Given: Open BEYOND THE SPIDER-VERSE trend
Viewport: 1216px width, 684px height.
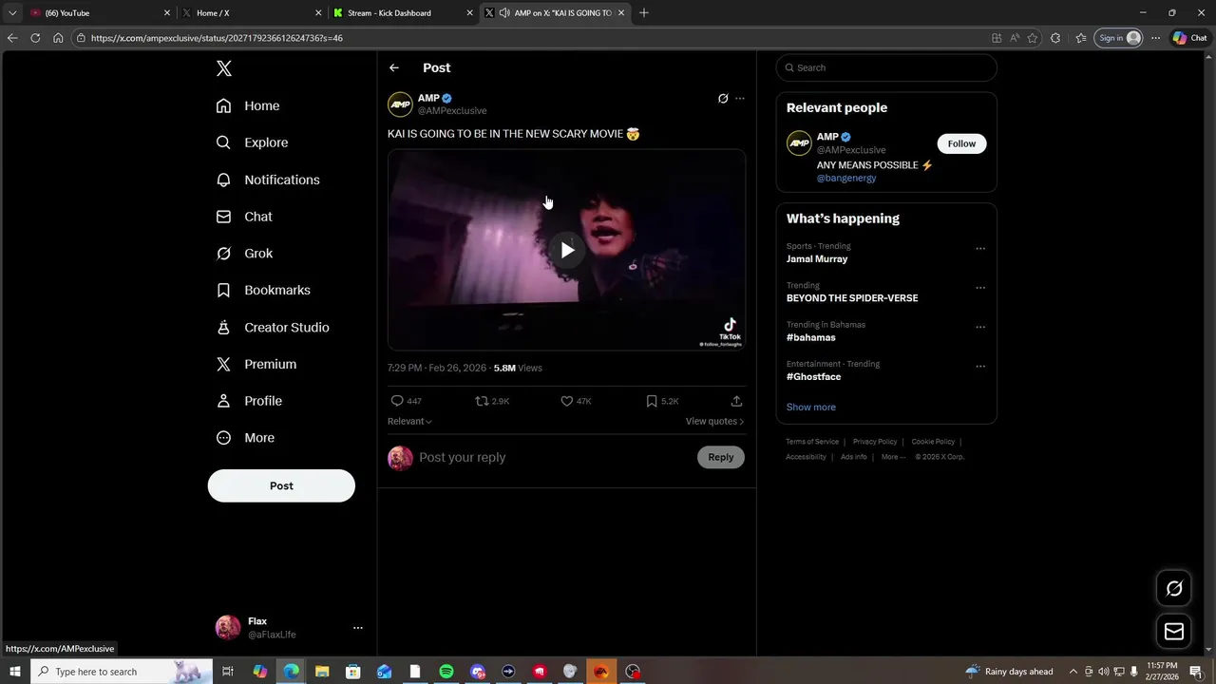Looking at the screenshot, I should [852, 297].
